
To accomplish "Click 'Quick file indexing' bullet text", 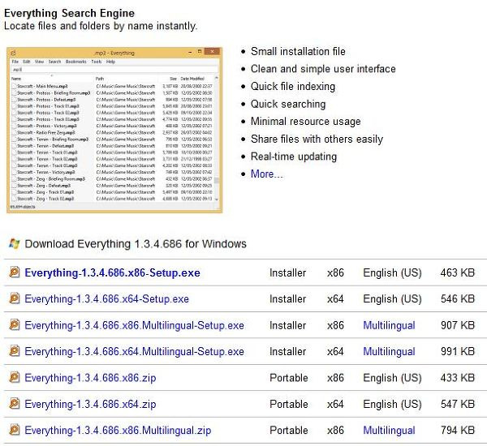I will pyautogui.click(x=293, y=86).
